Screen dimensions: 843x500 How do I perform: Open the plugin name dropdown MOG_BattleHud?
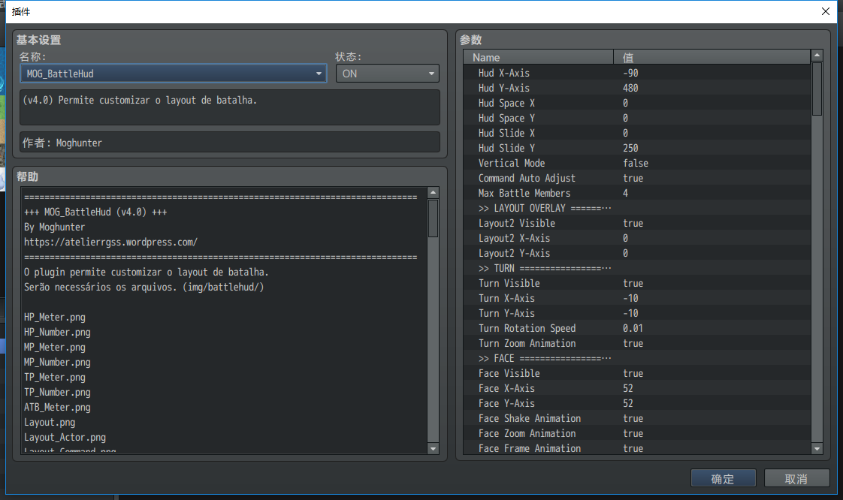pyautogui.click(x=173, y=74)
